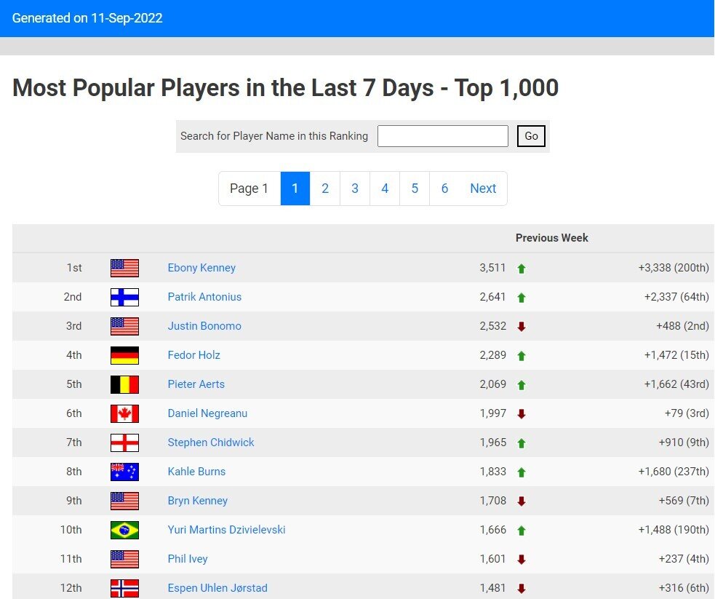Image resolution: width=715 pixels, height=599 pixels.
Task: Click the Most Popular Players heading
Action: click(285, 87)
